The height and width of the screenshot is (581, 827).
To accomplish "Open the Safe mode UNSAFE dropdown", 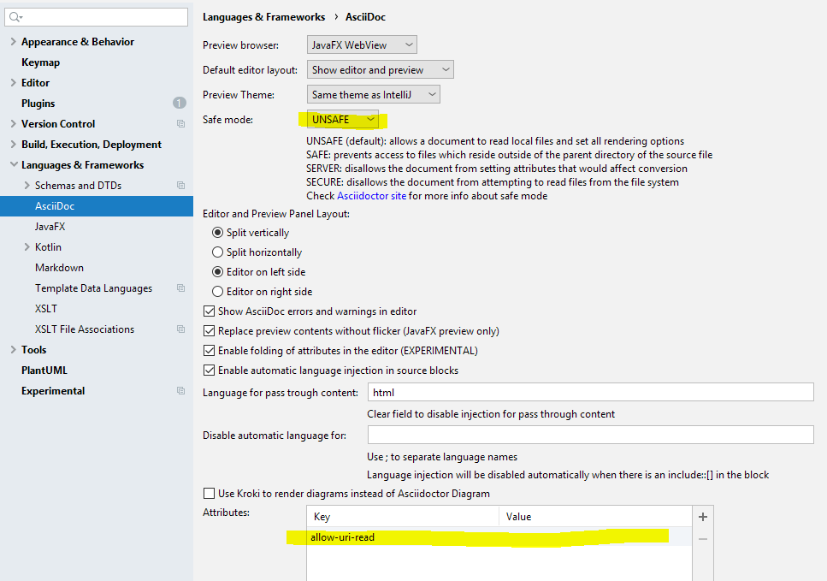I will click(343, 119).
